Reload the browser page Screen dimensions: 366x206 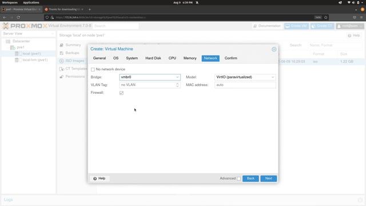[x=18, y=17]
